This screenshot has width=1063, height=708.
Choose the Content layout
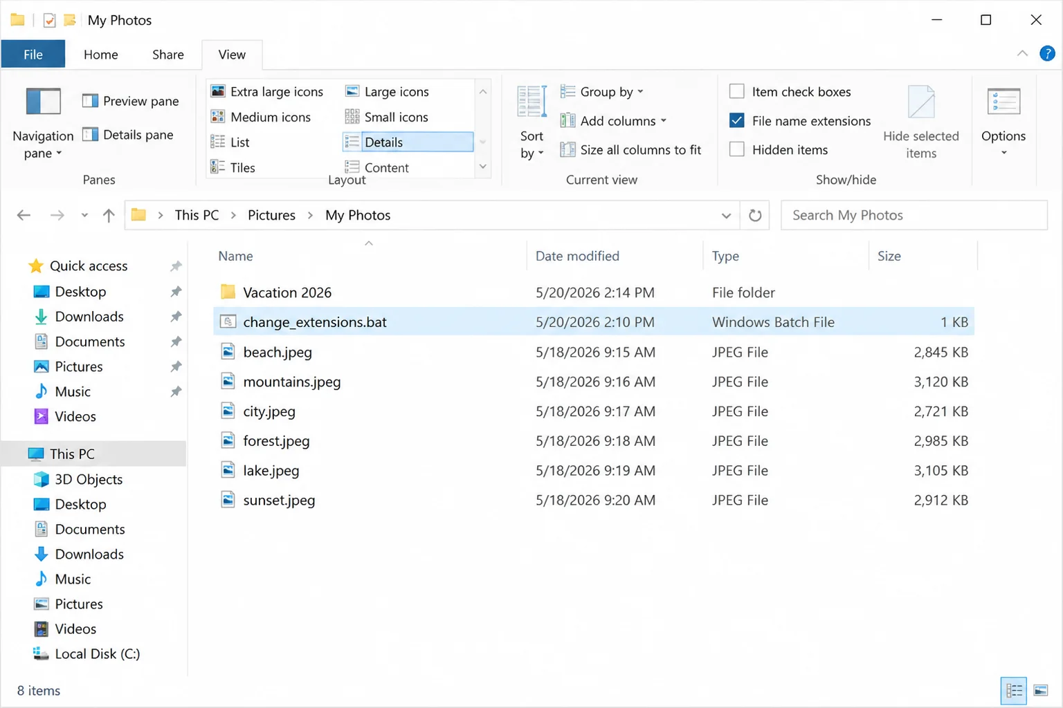376,167
